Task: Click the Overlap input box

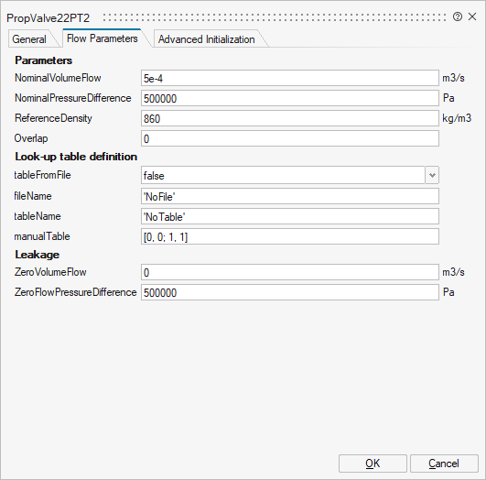Action: point(290,138)
